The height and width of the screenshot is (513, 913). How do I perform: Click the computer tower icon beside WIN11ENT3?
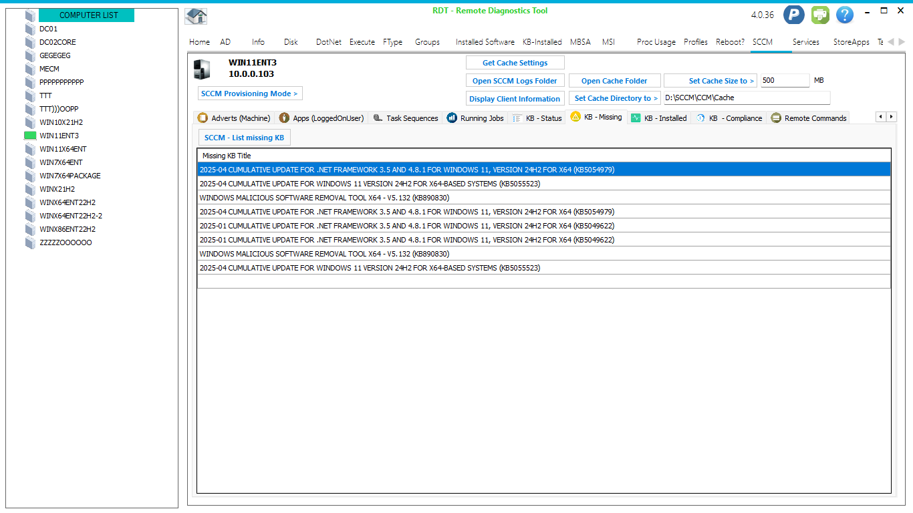point(201,69)
